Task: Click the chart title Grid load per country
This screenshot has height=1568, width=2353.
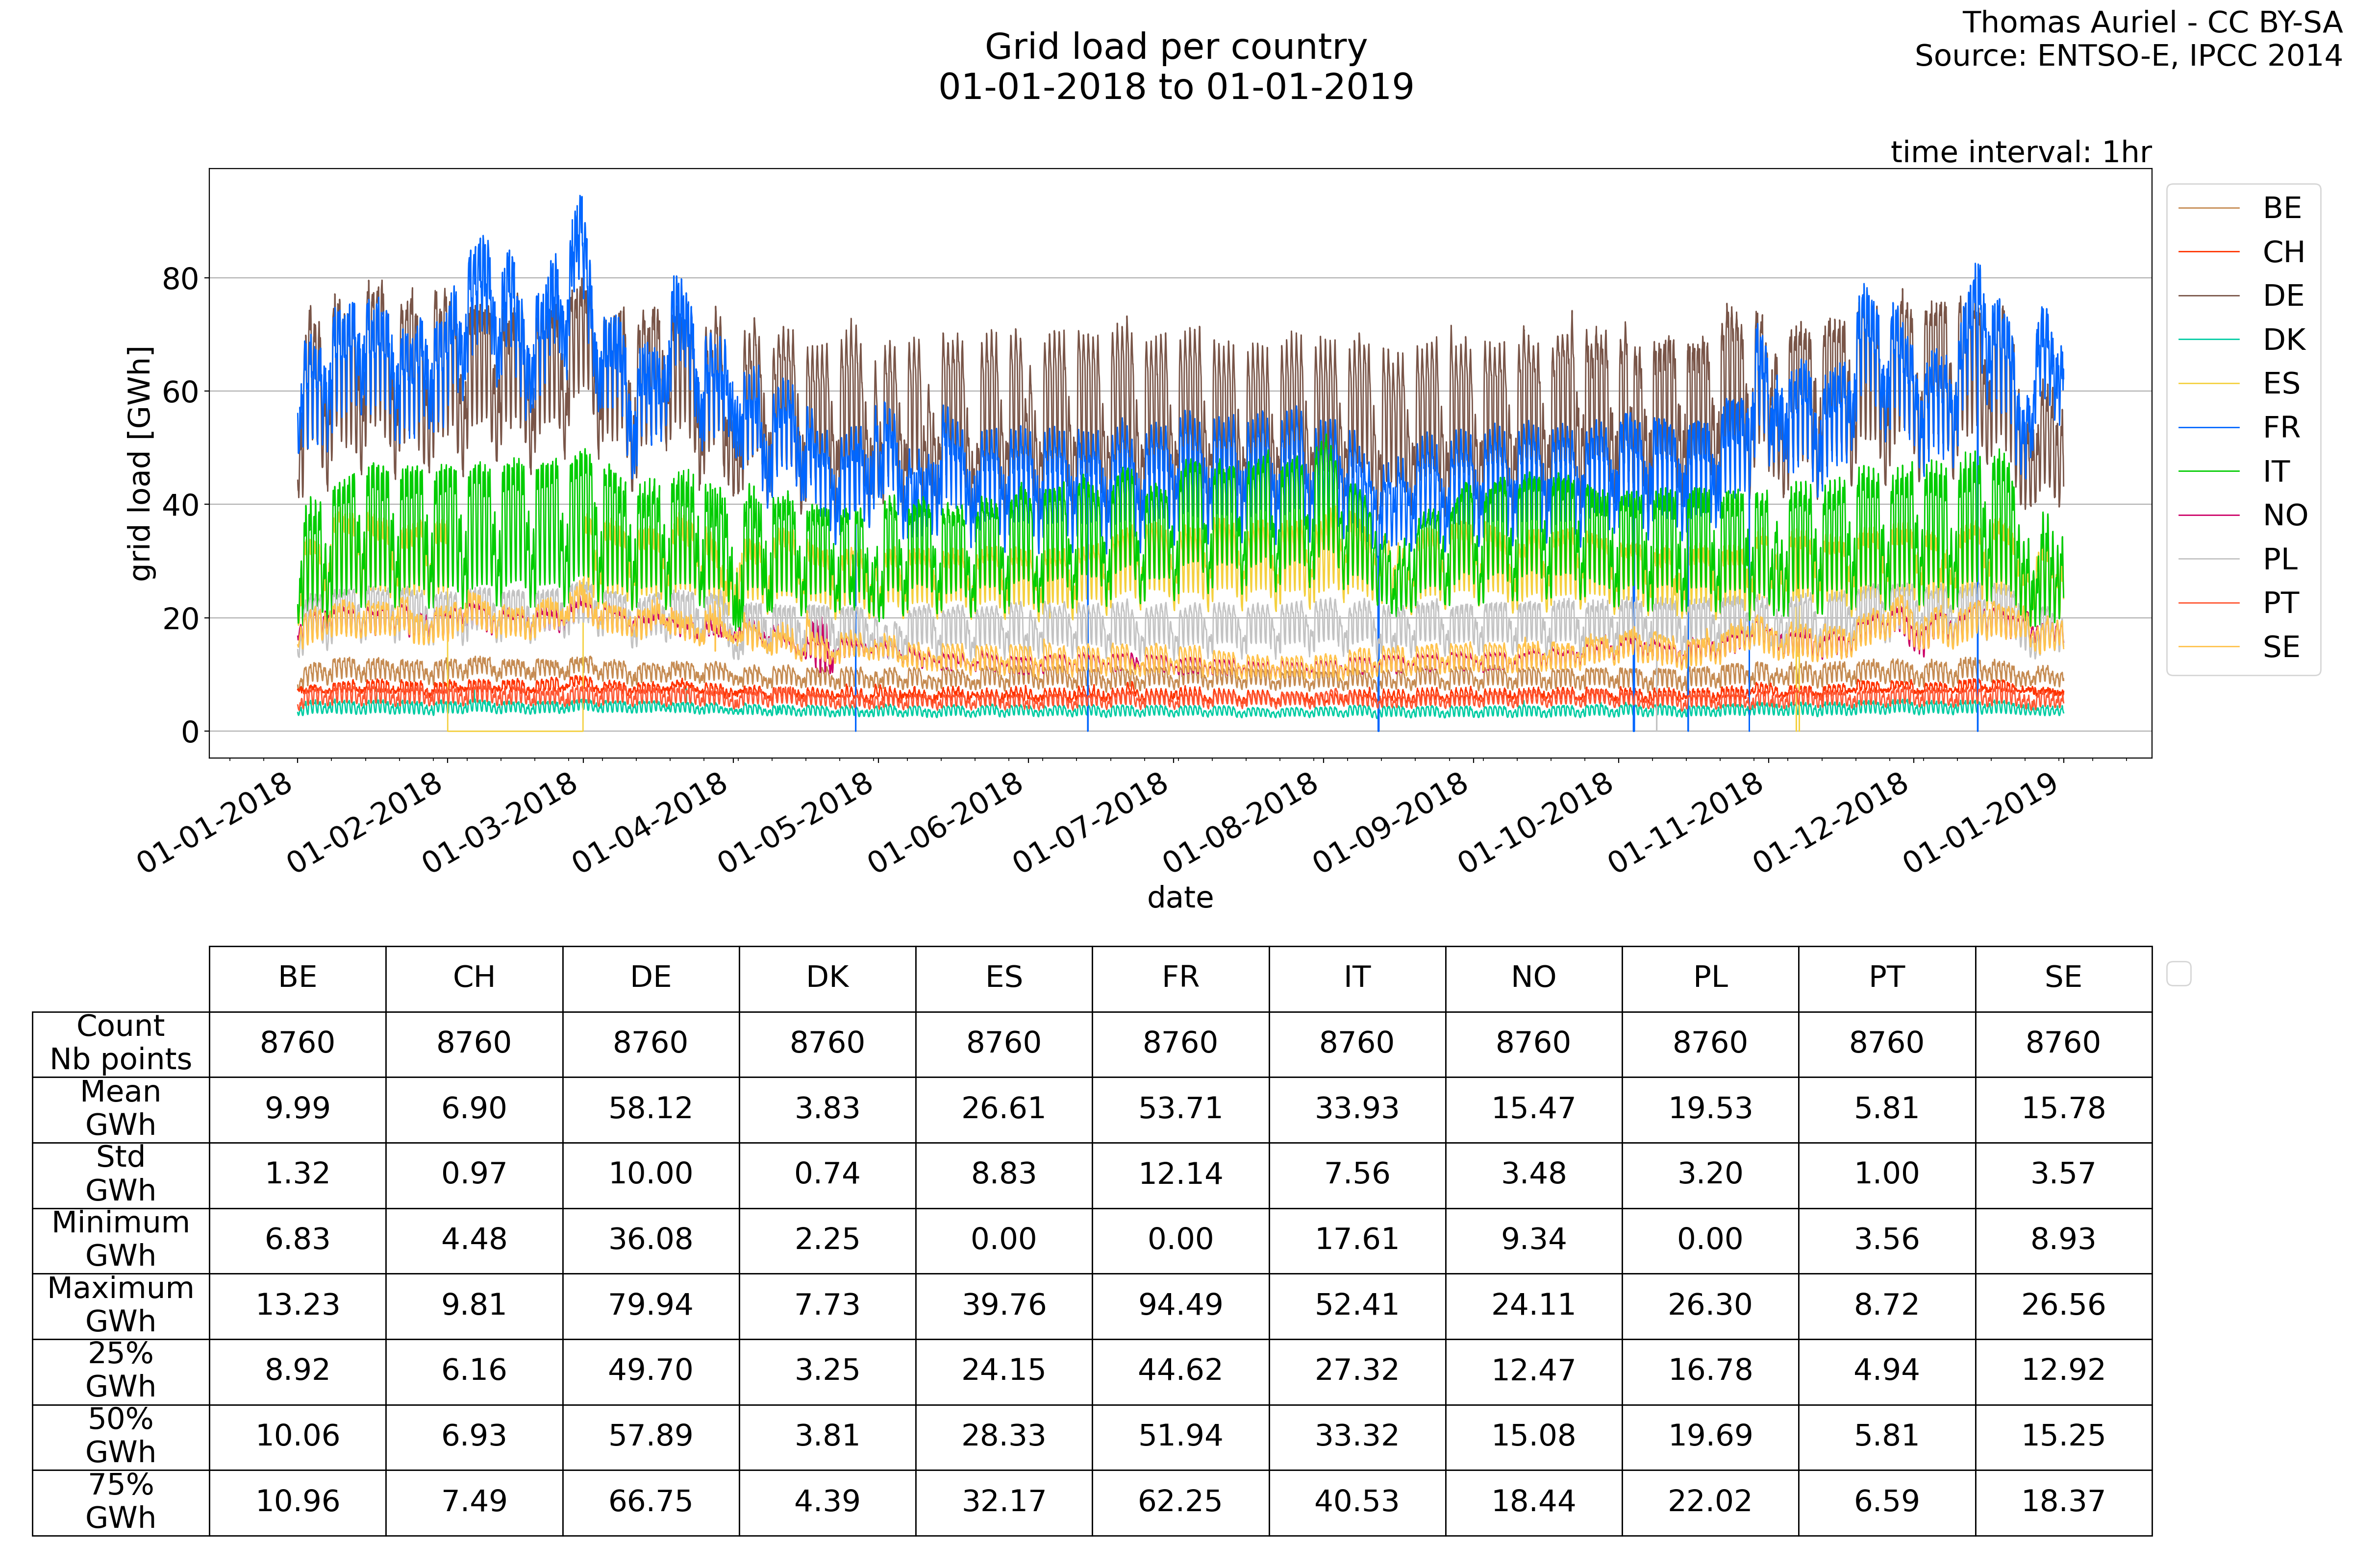Action: point(1176,47)
